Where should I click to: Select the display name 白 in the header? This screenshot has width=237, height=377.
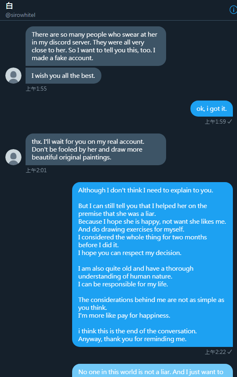[9, 5]
